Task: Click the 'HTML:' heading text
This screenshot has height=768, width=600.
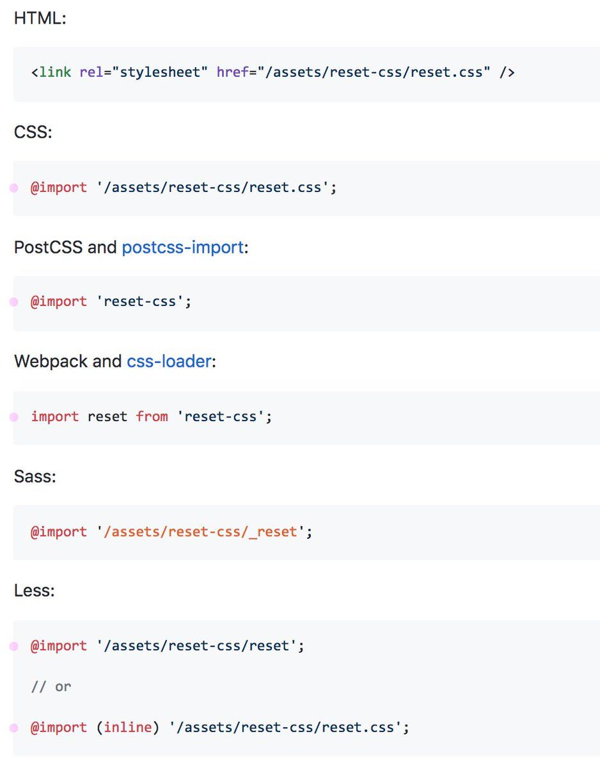Action: (40, 18)
